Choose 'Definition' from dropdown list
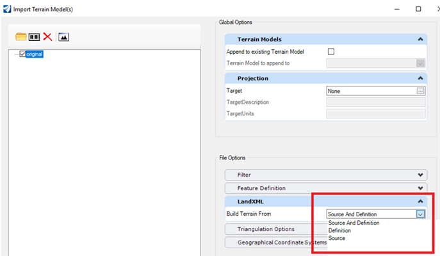This screenshot has height=256, width=440. (x=339, y=230)
